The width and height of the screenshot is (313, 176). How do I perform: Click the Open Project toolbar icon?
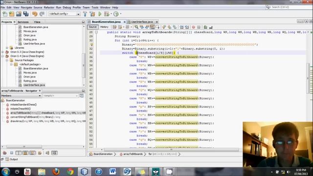click(19, 14)
